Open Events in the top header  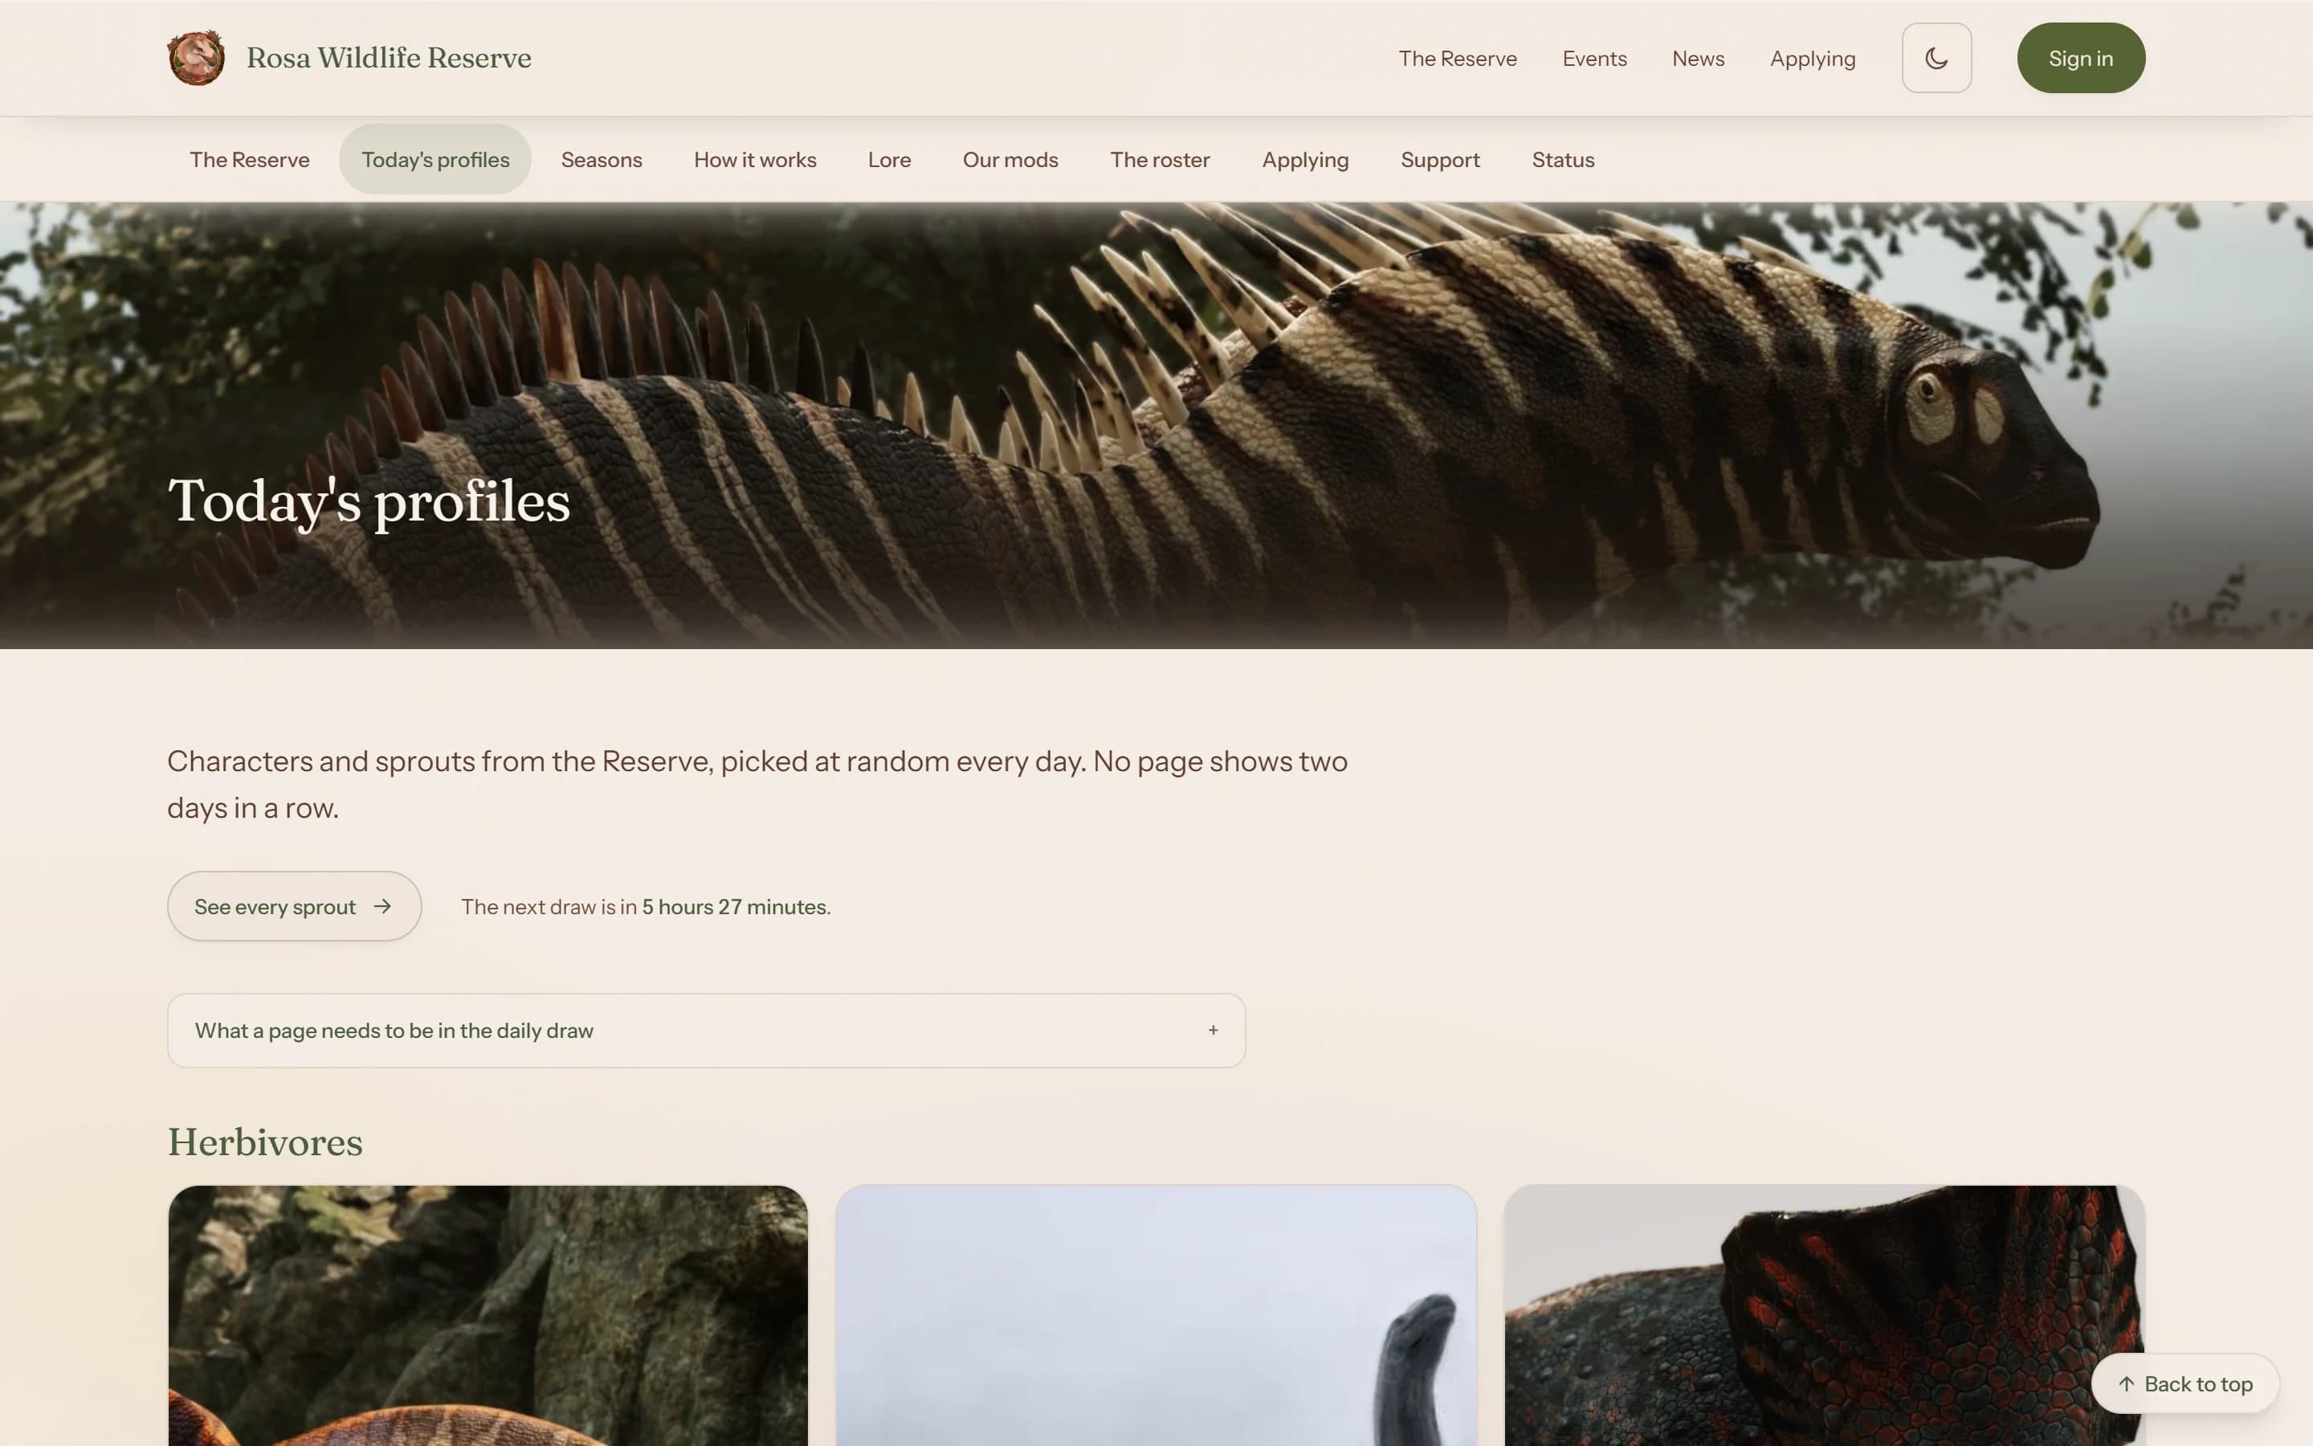(1594, 59)
